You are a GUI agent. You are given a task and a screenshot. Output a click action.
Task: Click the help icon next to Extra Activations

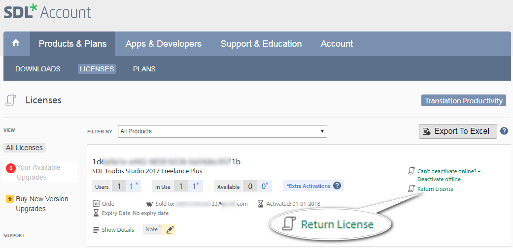pyautogui.click(x=337, y=186)
